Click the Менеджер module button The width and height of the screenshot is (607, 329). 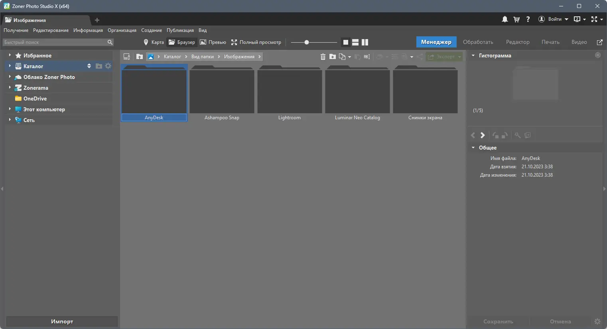(x=436, y=42)
